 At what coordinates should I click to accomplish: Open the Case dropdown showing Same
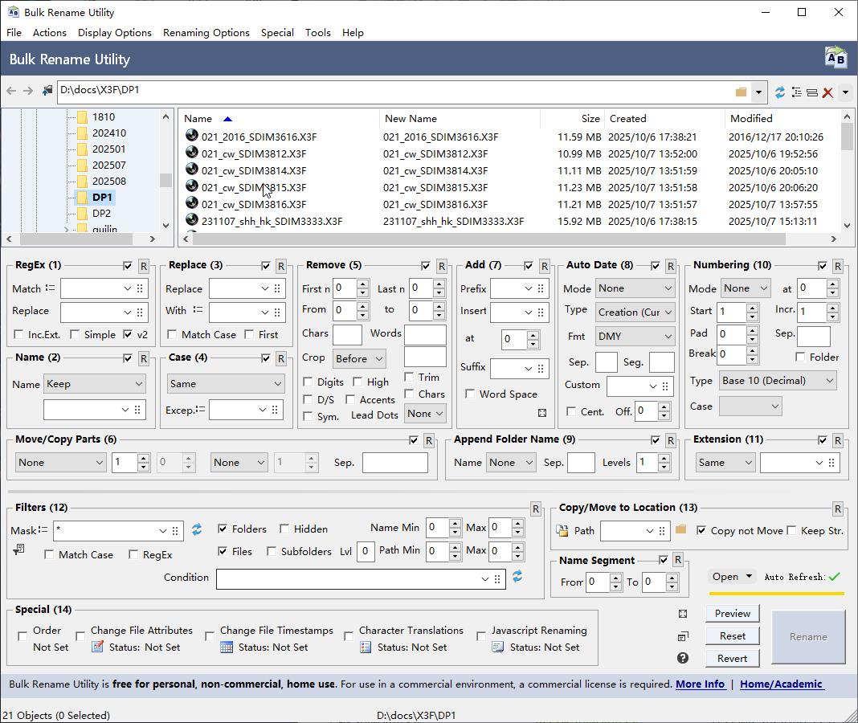[226, 384]
